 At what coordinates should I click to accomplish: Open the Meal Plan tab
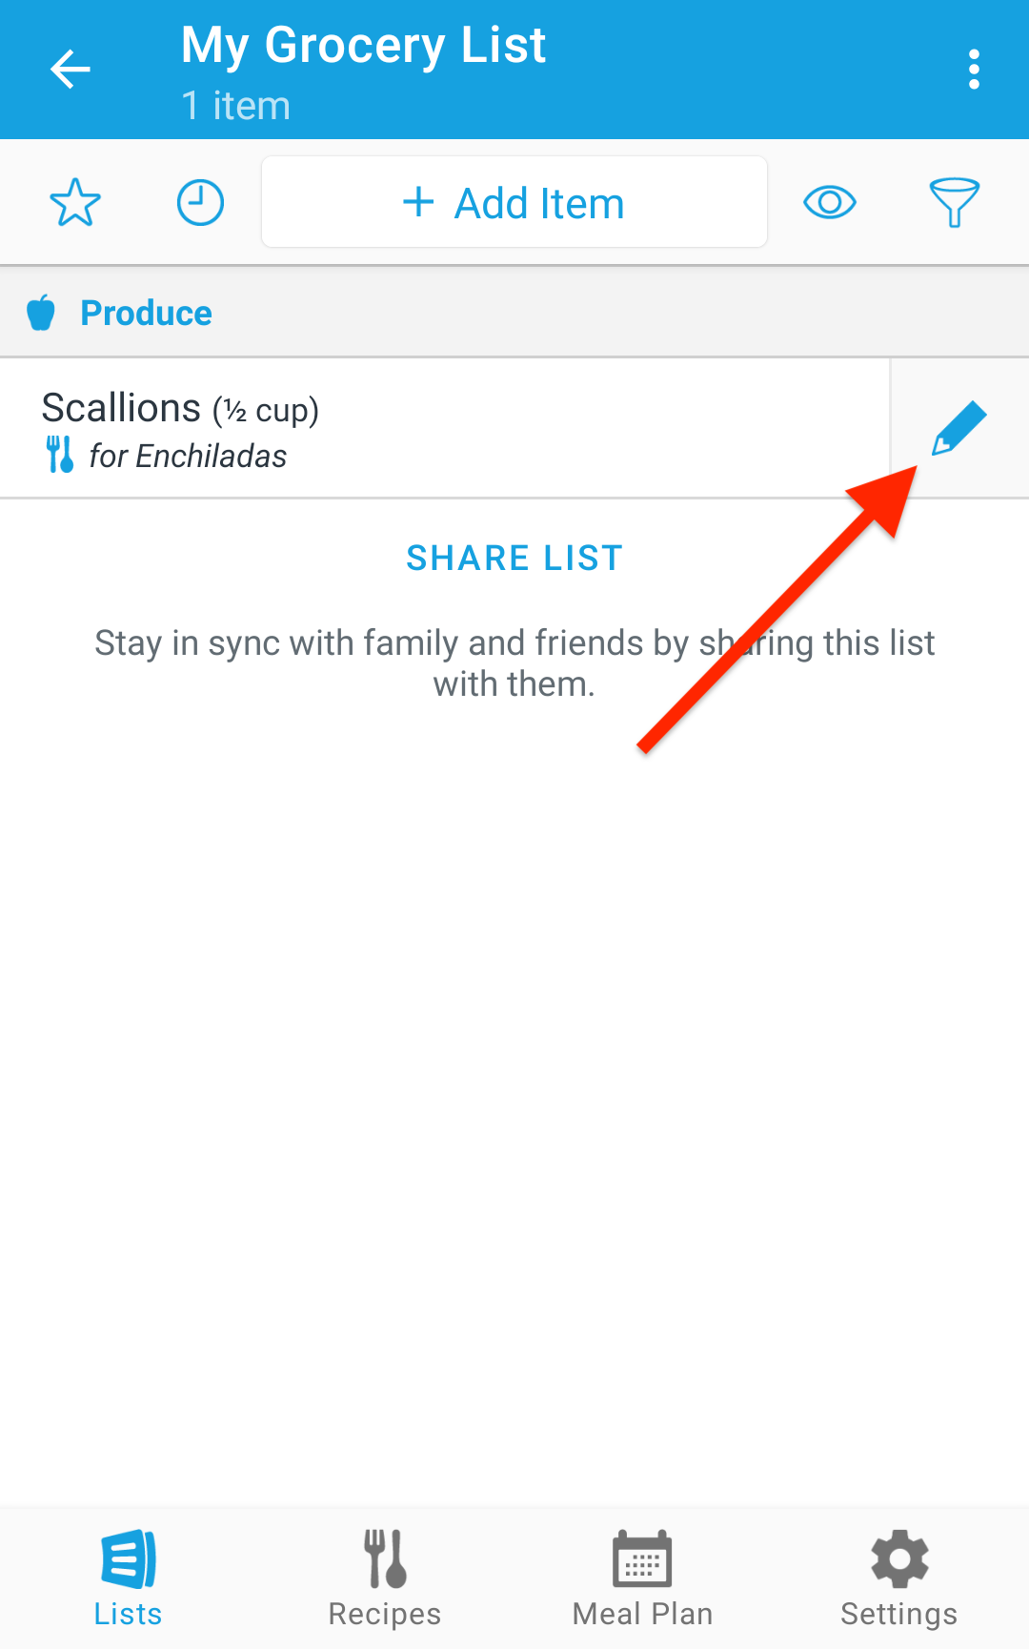[642, 1578]
